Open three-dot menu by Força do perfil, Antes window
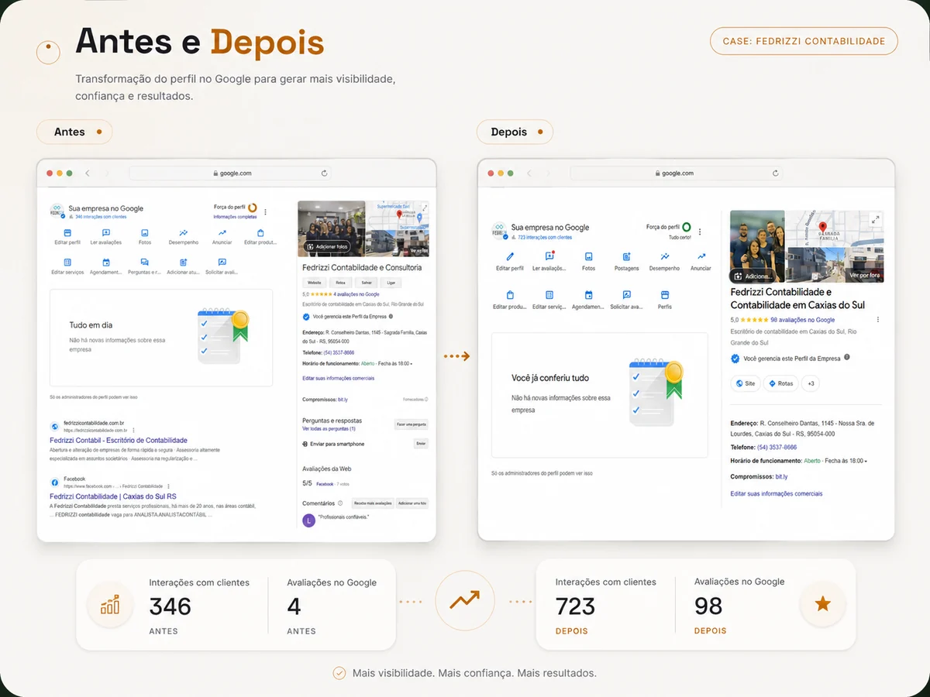This screenshot has width=930, height=697. [x=266, y=211]
